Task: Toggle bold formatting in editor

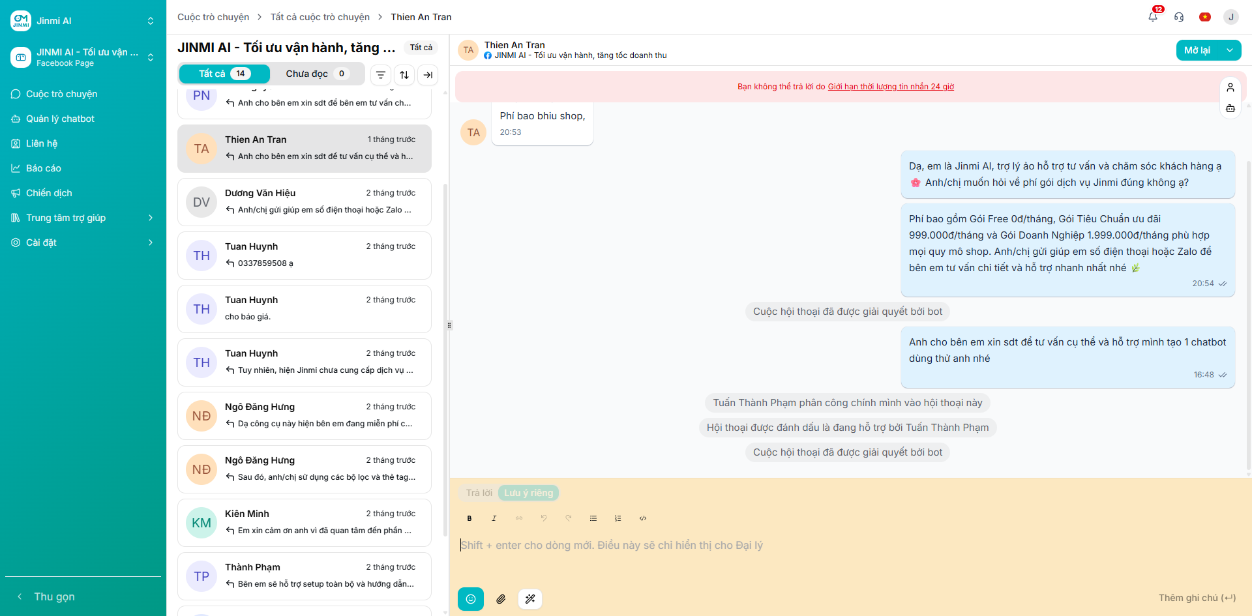Action: pos(469,518)
